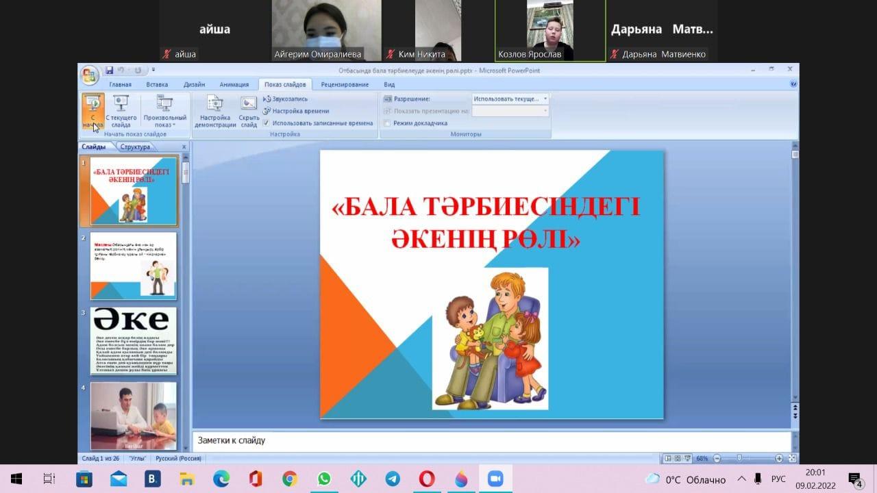Select slide 1 thumbnail with red title
This screenshot has width=877, height=493.
coord(134,191)
